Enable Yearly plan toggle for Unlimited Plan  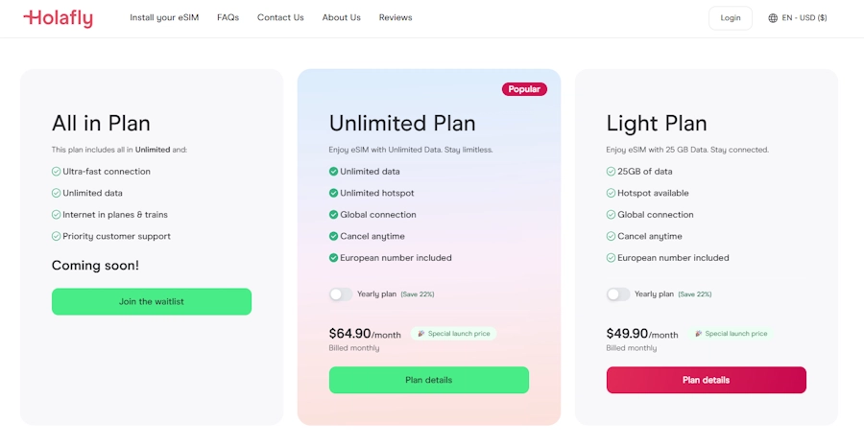pos(341,294)
